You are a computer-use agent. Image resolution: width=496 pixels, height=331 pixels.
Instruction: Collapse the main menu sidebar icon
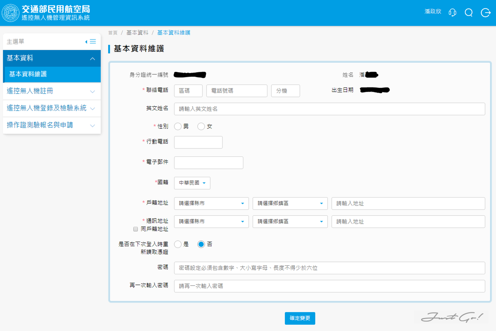[91, 41]
